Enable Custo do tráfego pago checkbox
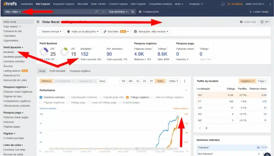The height and width of the screenshot is (156, 274). (x=89, y=103)
